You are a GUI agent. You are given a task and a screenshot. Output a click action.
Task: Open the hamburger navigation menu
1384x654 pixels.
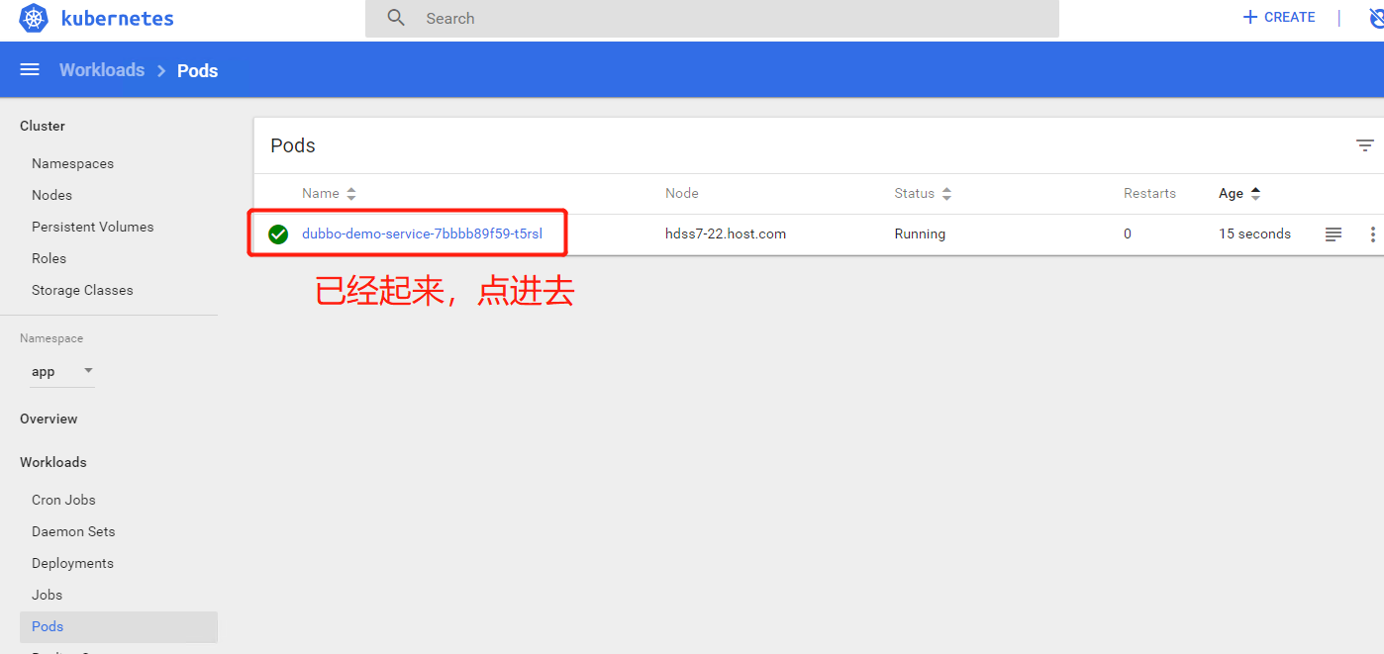pos(30,70)
